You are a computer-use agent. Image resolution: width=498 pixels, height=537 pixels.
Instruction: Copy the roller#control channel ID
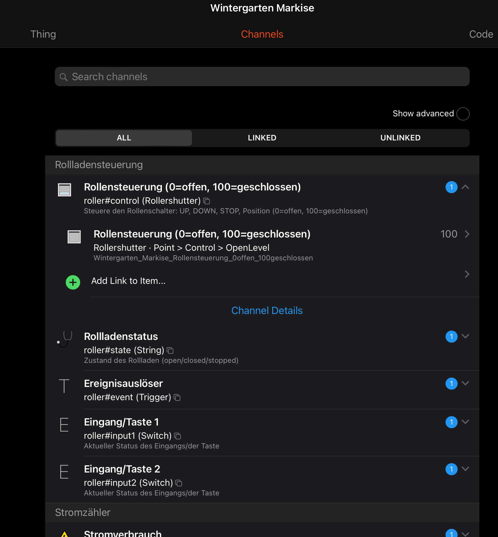pyautogui.click(x=206, y=201)
